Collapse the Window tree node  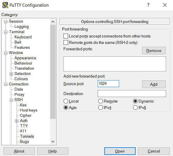(x=6, y=53)
